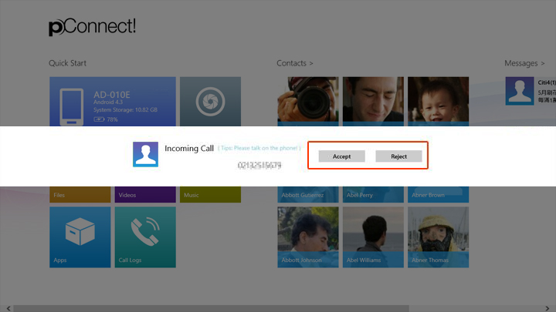
Task: Expand the Contacts section
Action: 295,63
